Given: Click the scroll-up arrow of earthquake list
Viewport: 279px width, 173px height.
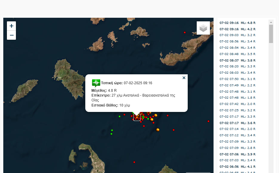Looking at the screenshot, I should point(271,22).
